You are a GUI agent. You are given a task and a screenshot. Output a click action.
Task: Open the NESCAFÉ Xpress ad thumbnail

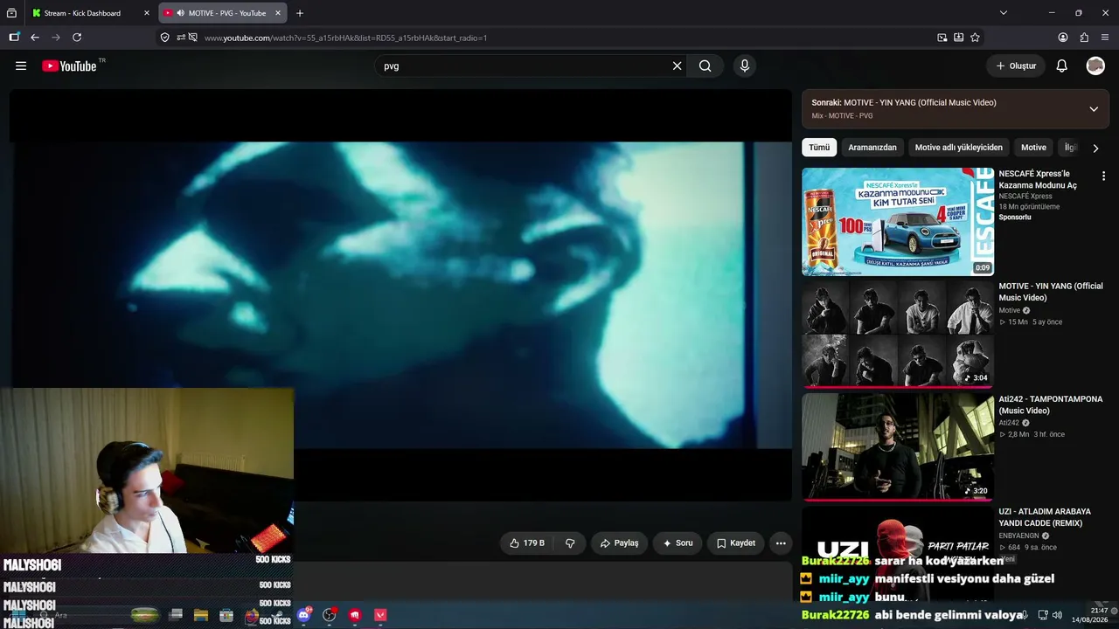[x=898, y=222]
